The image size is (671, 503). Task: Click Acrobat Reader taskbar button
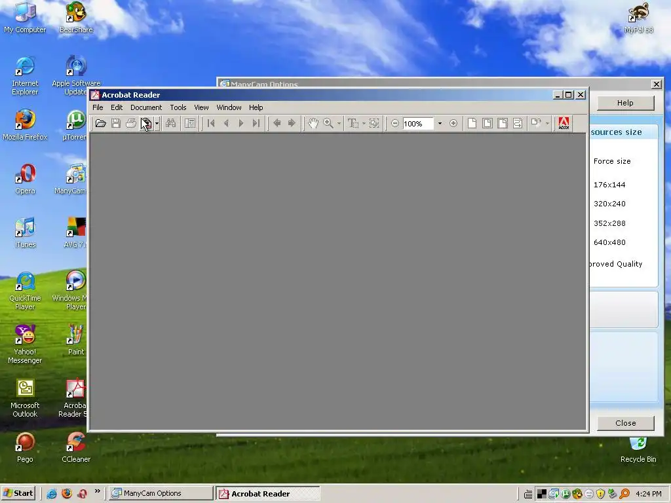point(268,494)
